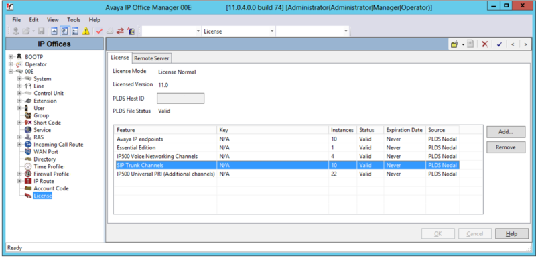The height and width of the screenshot is (258, 536).
Task: Click the Collapse All Groups toolbar icon
Action: (x=54, y=31)
